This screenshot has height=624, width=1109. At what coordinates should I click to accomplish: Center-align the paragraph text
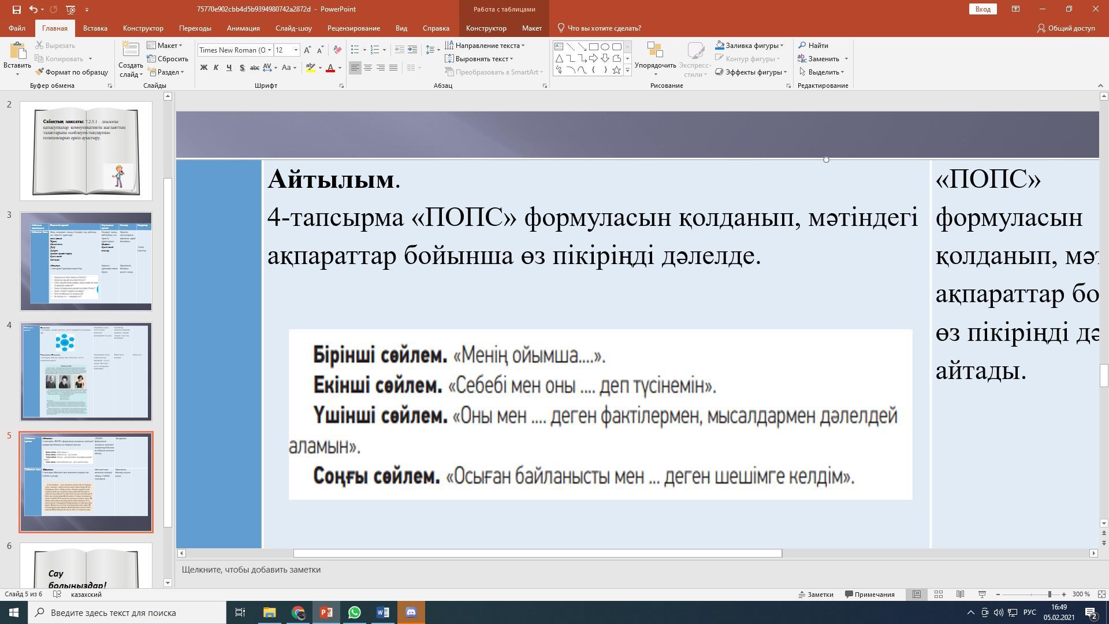pyautogui.click(x=368, y=68)
